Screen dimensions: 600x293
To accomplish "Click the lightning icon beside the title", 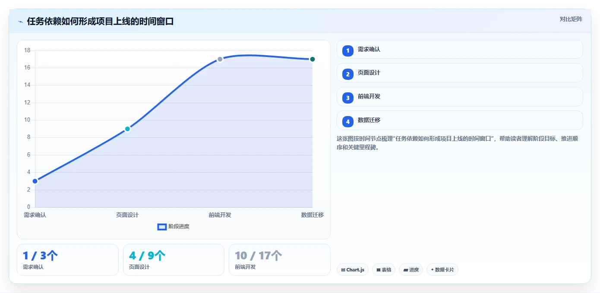I will (20, 22).
